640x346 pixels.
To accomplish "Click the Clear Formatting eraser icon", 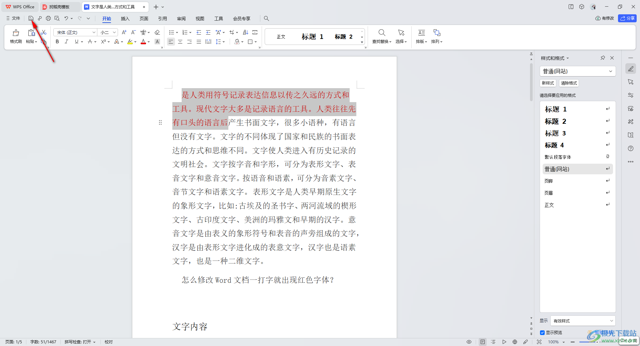I will 157,32.
